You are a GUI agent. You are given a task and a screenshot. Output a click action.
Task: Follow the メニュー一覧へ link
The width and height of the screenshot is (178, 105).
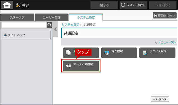pos(166,42)
